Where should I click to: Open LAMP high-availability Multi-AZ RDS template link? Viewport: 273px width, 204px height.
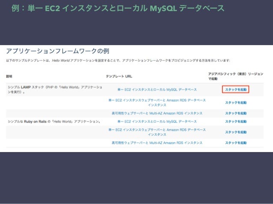coord(157,113)
